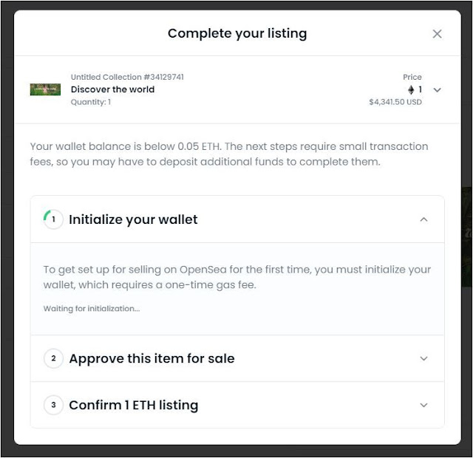Select the Discover the world item title
Viewport: 473px width, 458px height.
click(112, 89)
